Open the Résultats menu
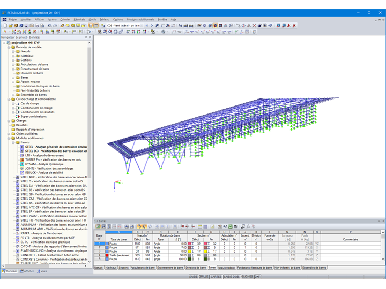 79,19
